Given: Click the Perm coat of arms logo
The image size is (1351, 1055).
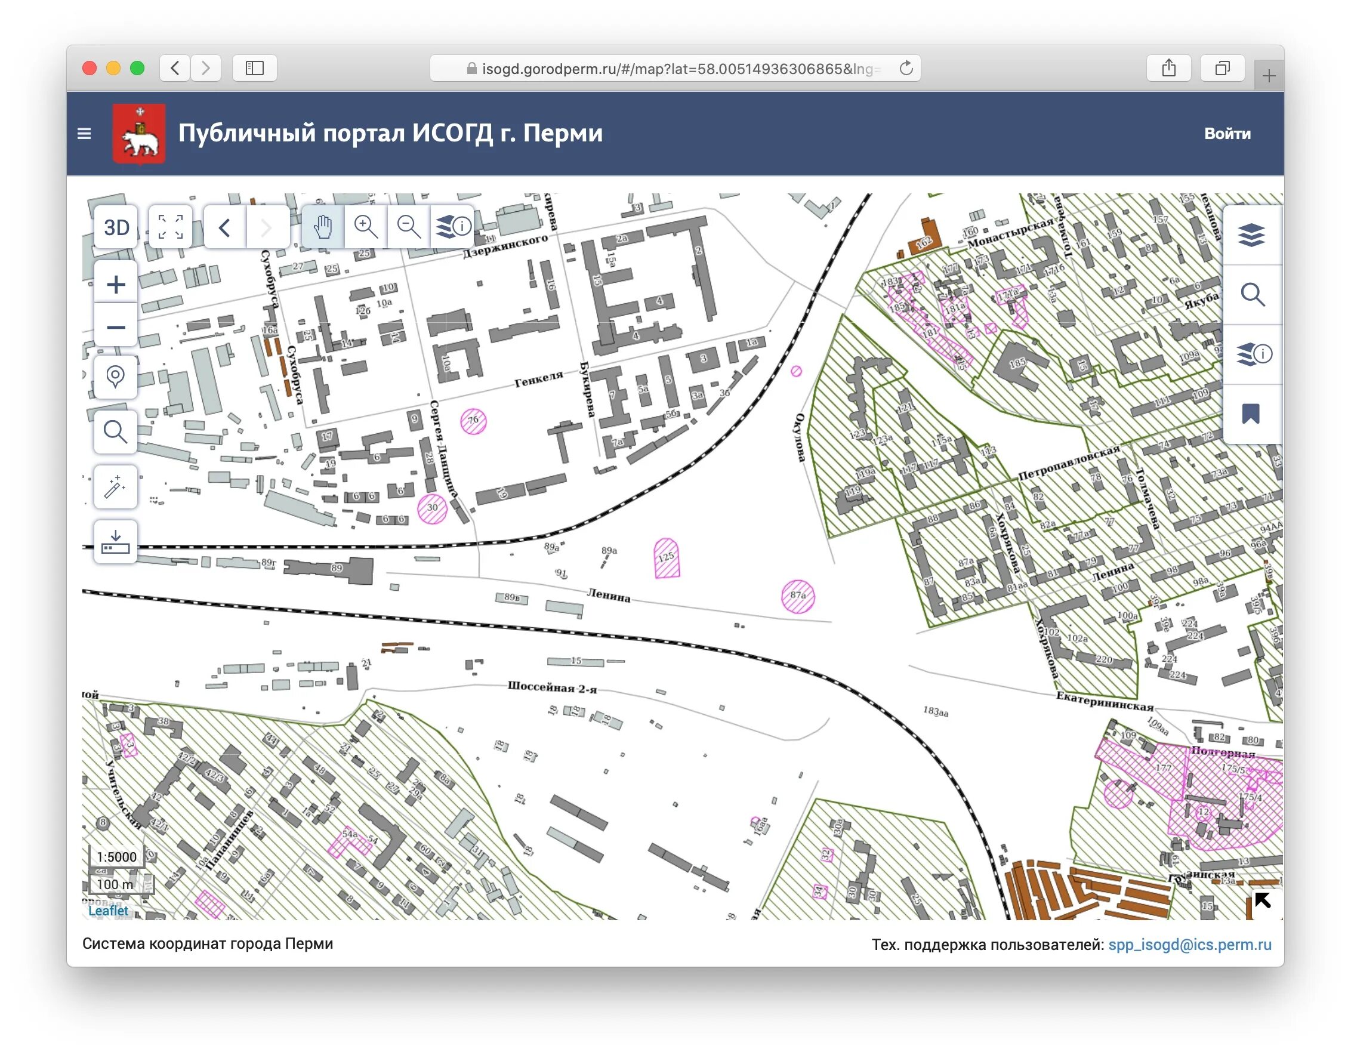Looking at the screenshot, I should pyautogui.click(x=139, y=134).
